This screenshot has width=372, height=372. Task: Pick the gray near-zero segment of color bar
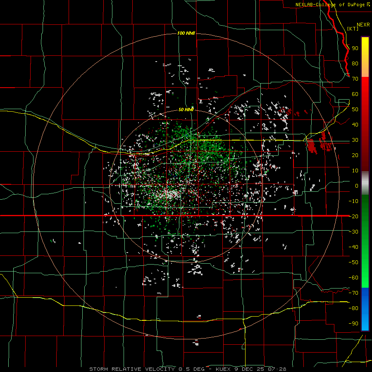(365, 183)
